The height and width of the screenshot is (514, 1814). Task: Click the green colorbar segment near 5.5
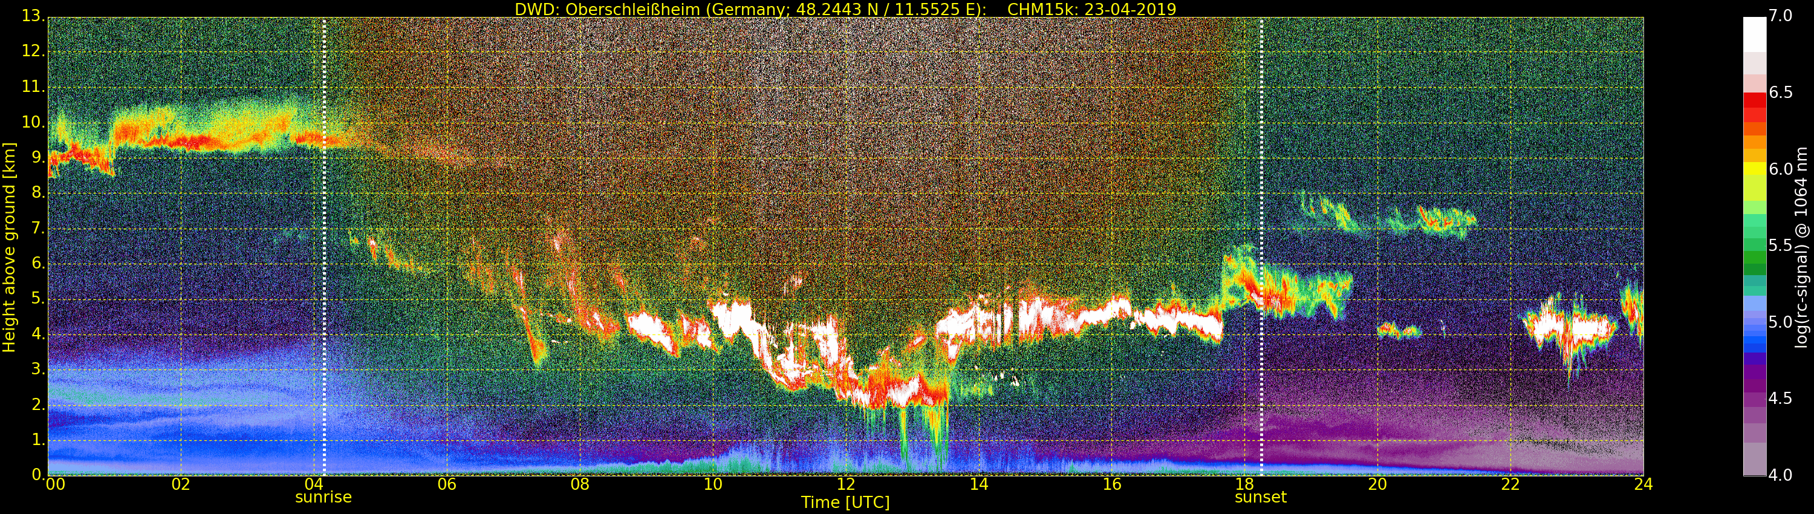[1754, 246]
